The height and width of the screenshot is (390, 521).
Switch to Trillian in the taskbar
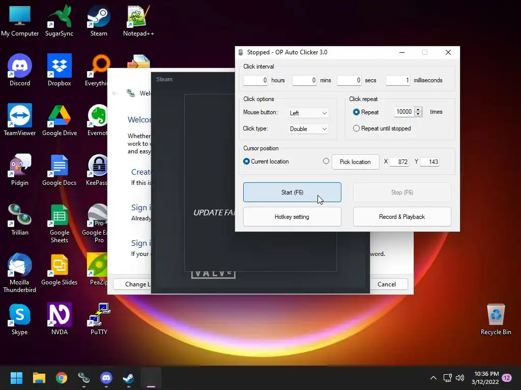(x=84, y=378)
